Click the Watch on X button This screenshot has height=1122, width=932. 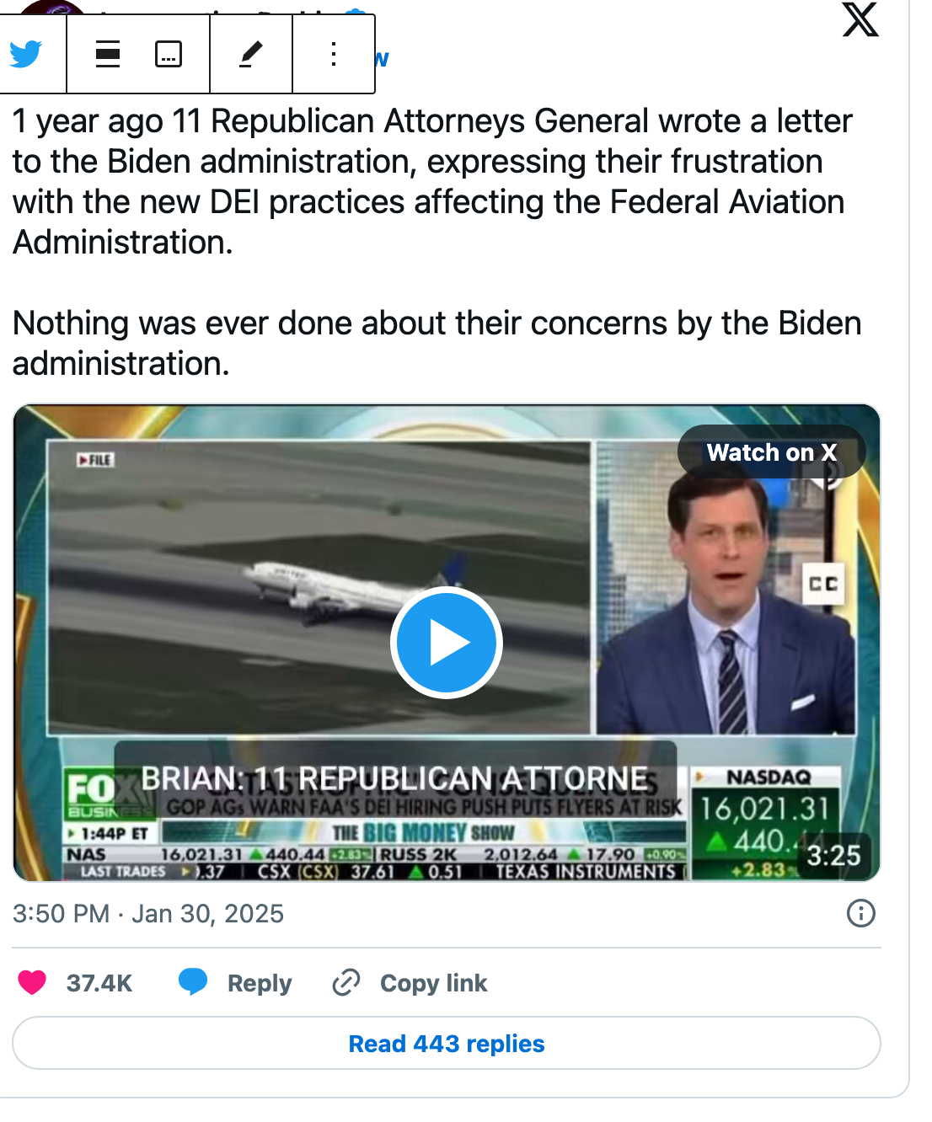click(x=771, y=452)
